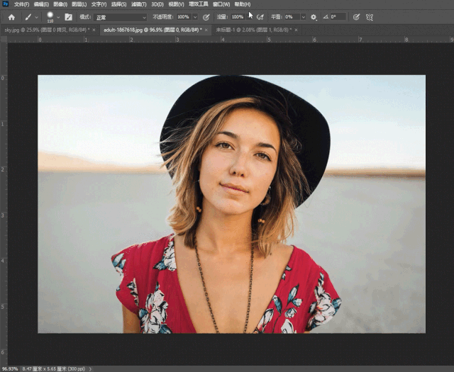This screenshot has height=372, width=454.
Task: Close the 未标题-1 document tab
Action: [x=296, y=30]
